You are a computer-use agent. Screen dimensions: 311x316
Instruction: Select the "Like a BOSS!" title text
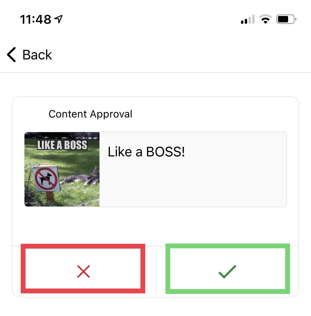pos(146,152)
